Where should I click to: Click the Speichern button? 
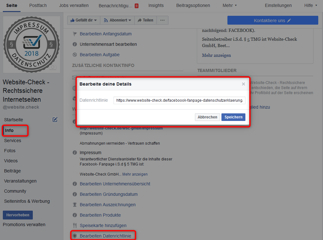[233, 117]
